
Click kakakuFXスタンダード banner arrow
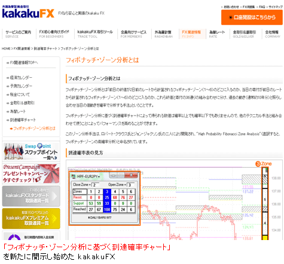(54, 196)
